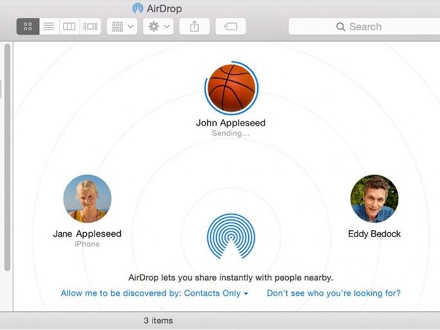Screen dimensions: 440x330
Task: Click the Edit Tags button
Action: pos(231,26)
